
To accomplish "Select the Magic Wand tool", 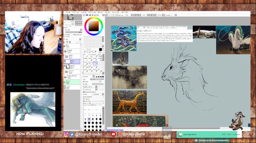I will pos(90,49).
